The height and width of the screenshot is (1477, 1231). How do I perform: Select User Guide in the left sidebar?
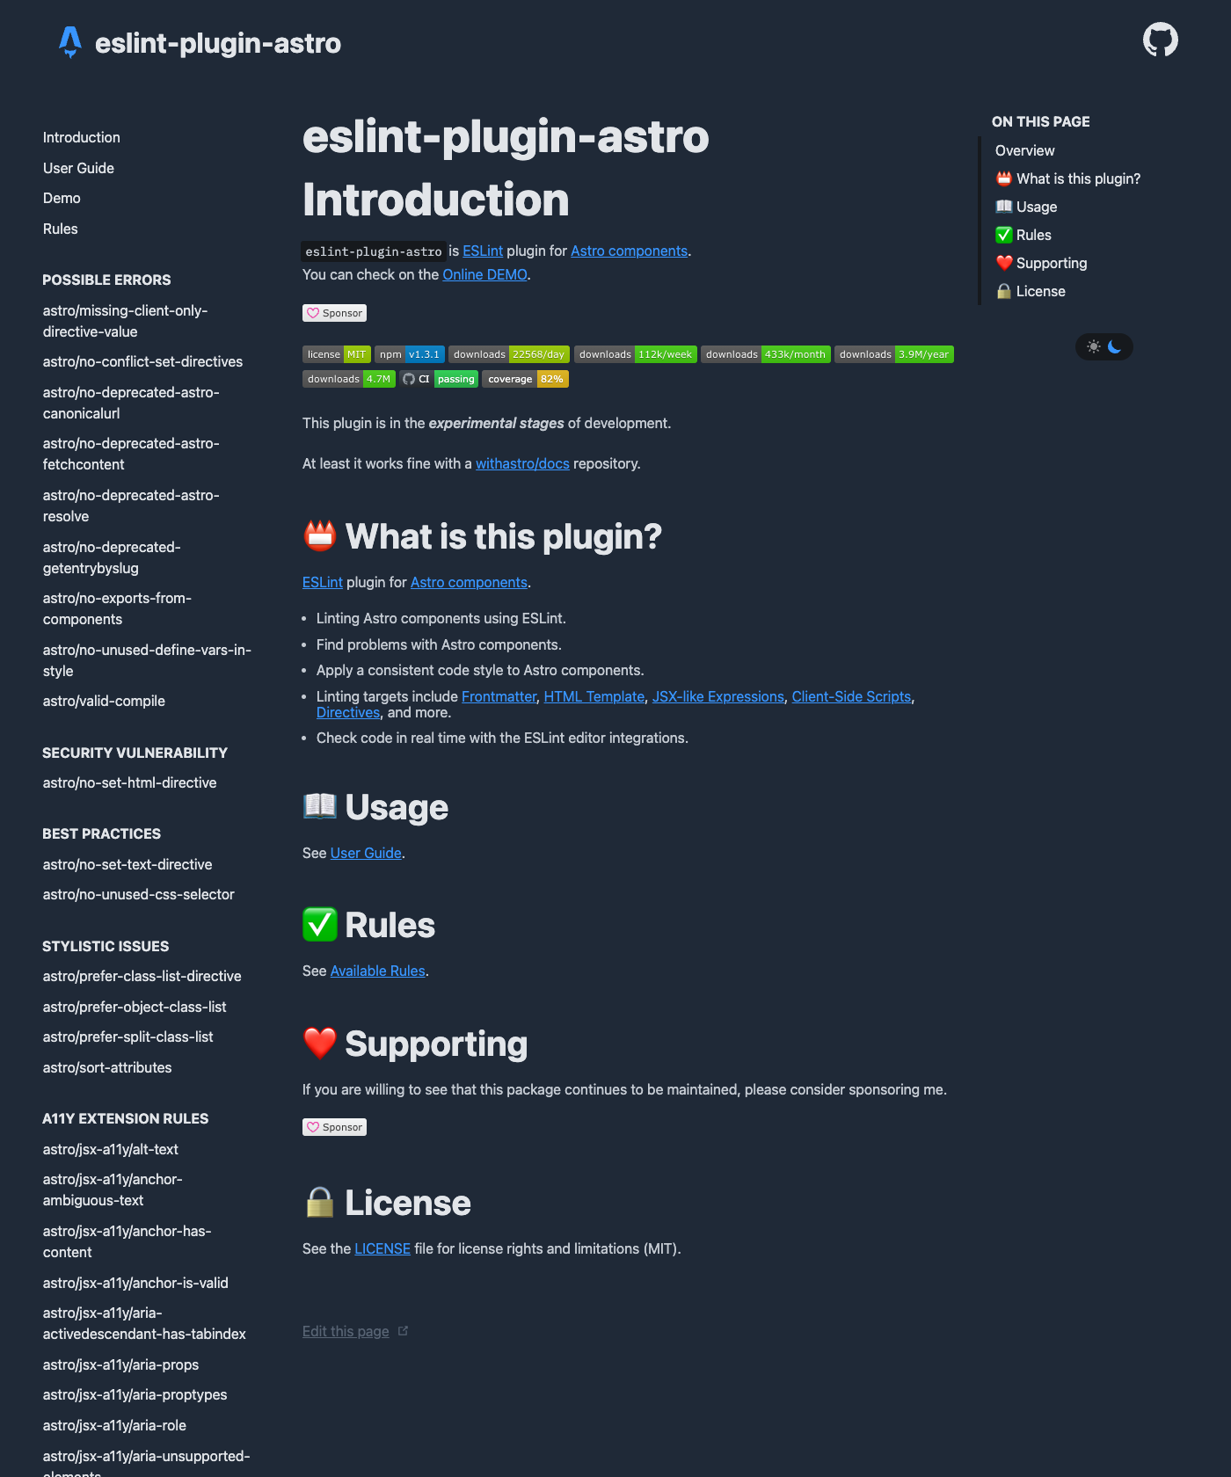click(77, 168)
